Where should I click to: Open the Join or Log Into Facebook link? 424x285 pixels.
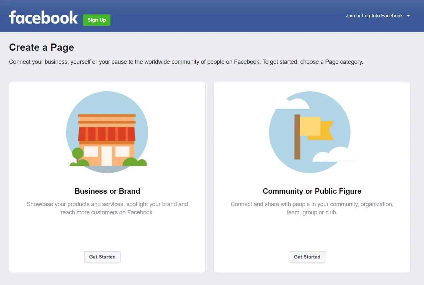[374, 16]
